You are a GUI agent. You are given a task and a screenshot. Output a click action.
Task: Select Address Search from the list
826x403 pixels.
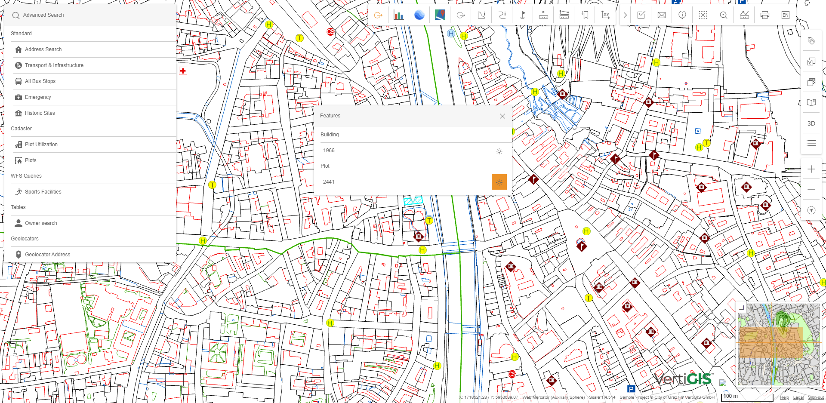pos(43,49)
